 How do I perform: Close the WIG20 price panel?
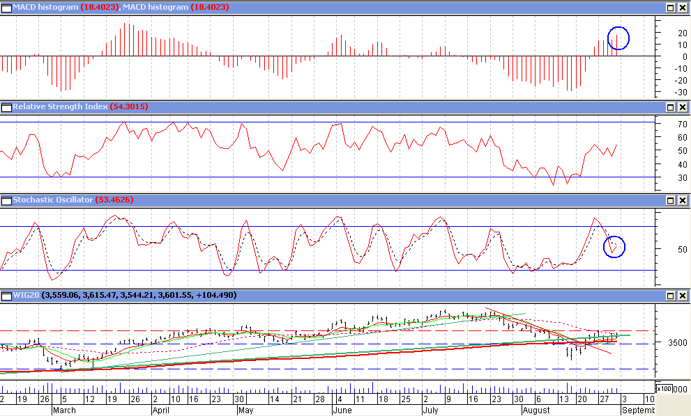tap(682, 296)
